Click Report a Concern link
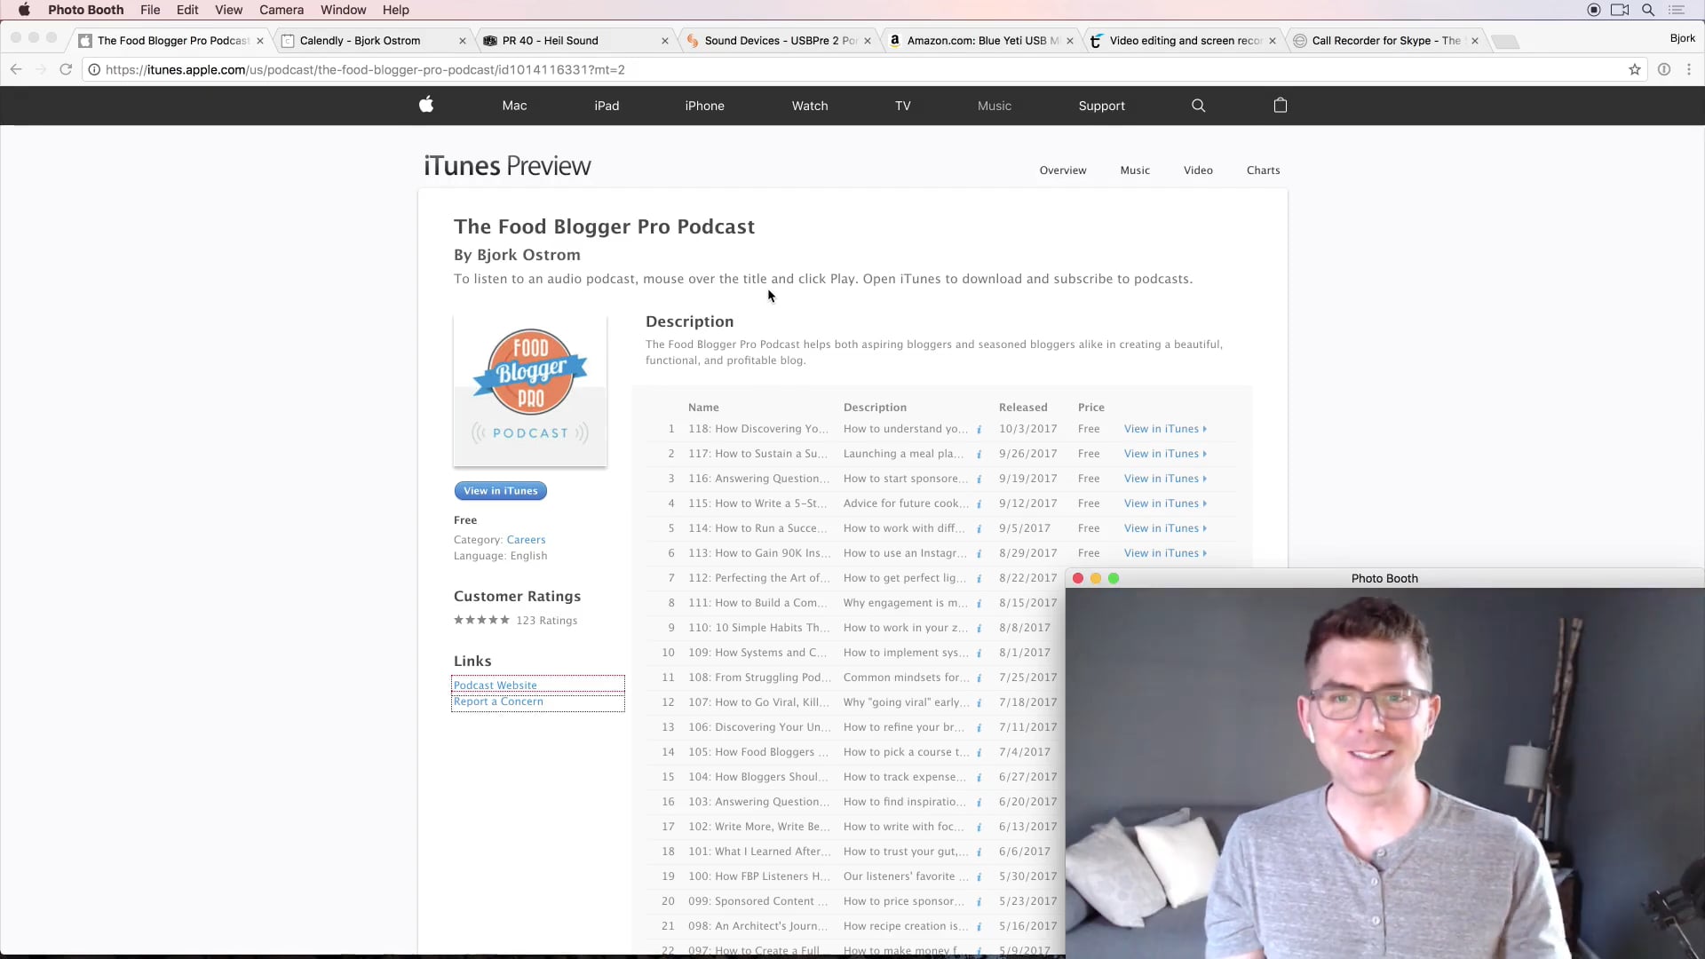This screenshot has height=959, width=1705. [498, 701]
